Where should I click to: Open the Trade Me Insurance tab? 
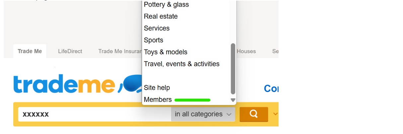pyautogui.click(x=118, y=51)
